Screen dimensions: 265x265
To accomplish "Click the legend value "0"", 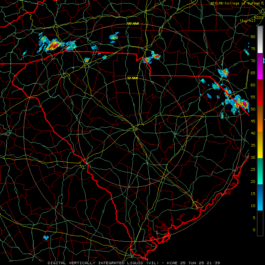I will (254, 230).
